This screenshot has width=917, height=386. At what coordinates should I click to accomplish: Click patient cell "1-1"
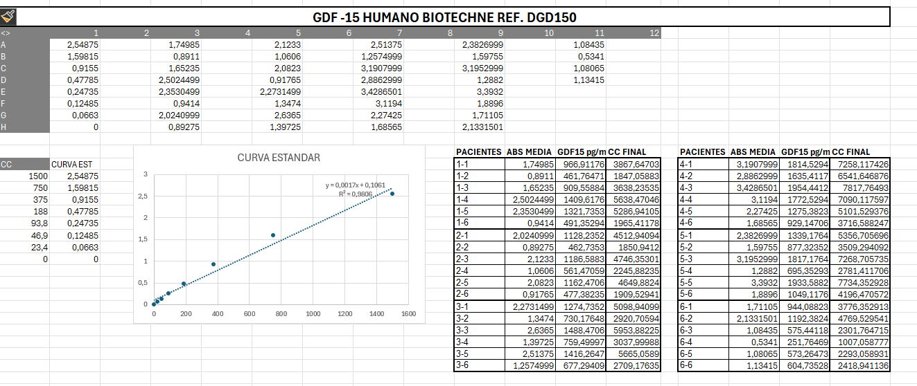pyautogui.click(x=480, y=164)
